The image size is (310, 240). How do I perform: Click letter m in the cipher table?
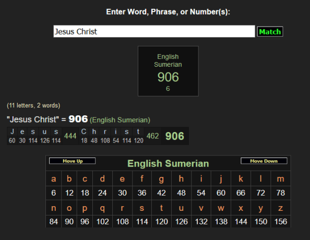[x=281, y=179]
